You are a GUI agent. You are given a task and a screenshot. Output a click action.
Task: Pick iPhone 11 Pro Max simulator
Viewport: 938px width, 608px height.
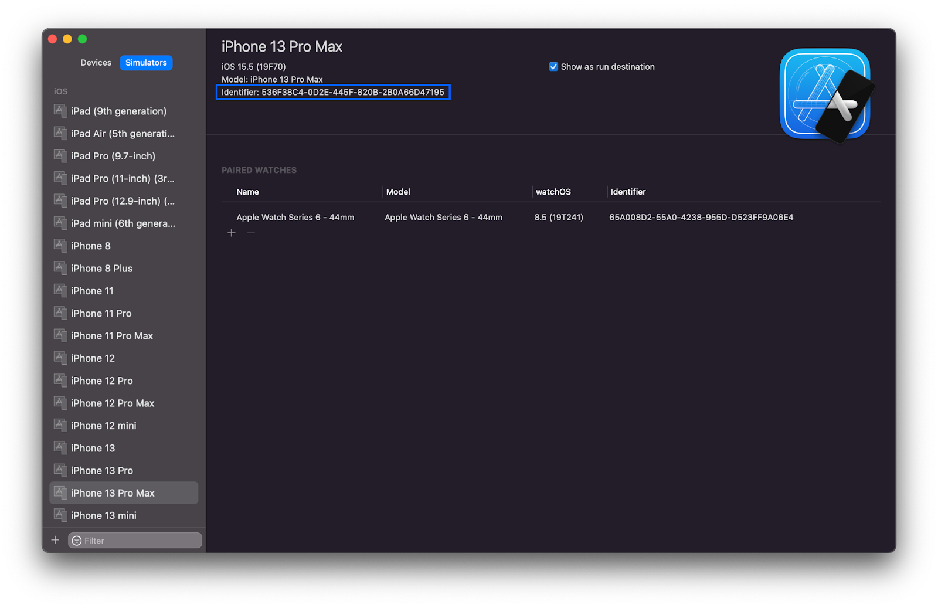[124, 336]
